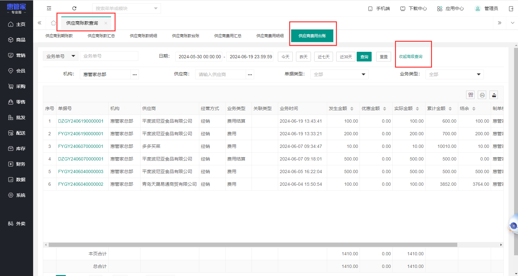The width and height of the screenshot is (518, 276).
Task: Expand the tab list chevron at top right
Action: pyautogui.click(x=512, y=23)
